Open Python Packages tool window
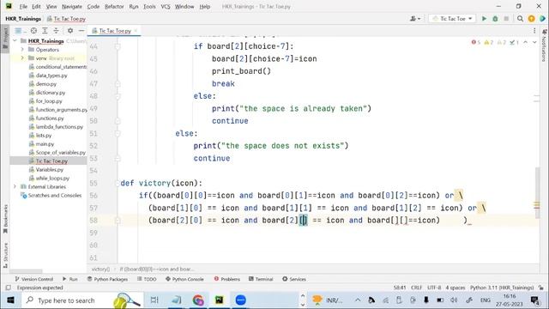This screenshot has width=549, height=309. pyautogui.click(x=107, y=279)
